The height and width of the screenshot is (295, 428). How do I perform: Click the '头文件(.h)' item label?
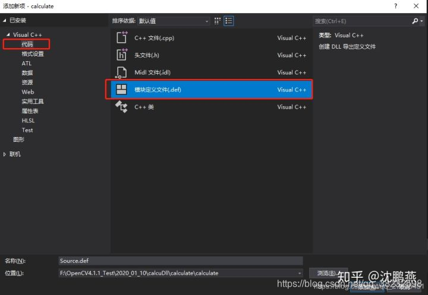(147, 55)
